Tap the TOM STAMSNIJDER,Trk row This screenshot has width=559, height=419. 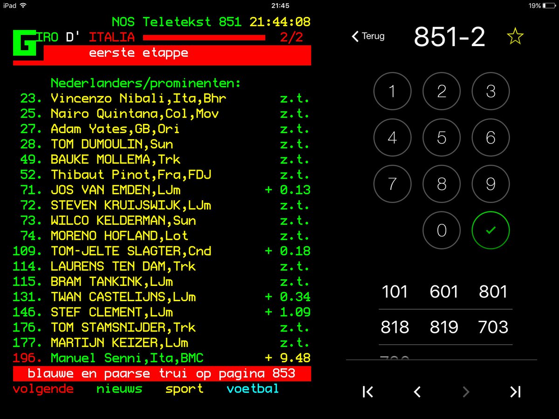coord(162,327)
